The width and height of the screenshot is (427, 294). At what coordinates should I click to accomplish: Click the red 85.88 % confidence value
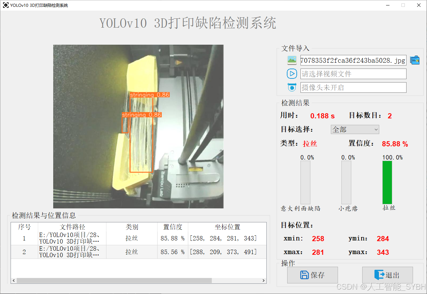click(x=395, y=144)
